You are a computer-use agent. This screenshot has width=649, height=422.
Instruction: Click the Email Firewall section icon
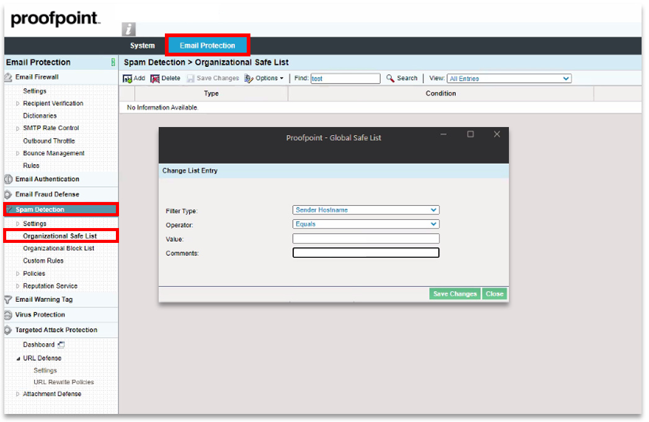(8, 76)
